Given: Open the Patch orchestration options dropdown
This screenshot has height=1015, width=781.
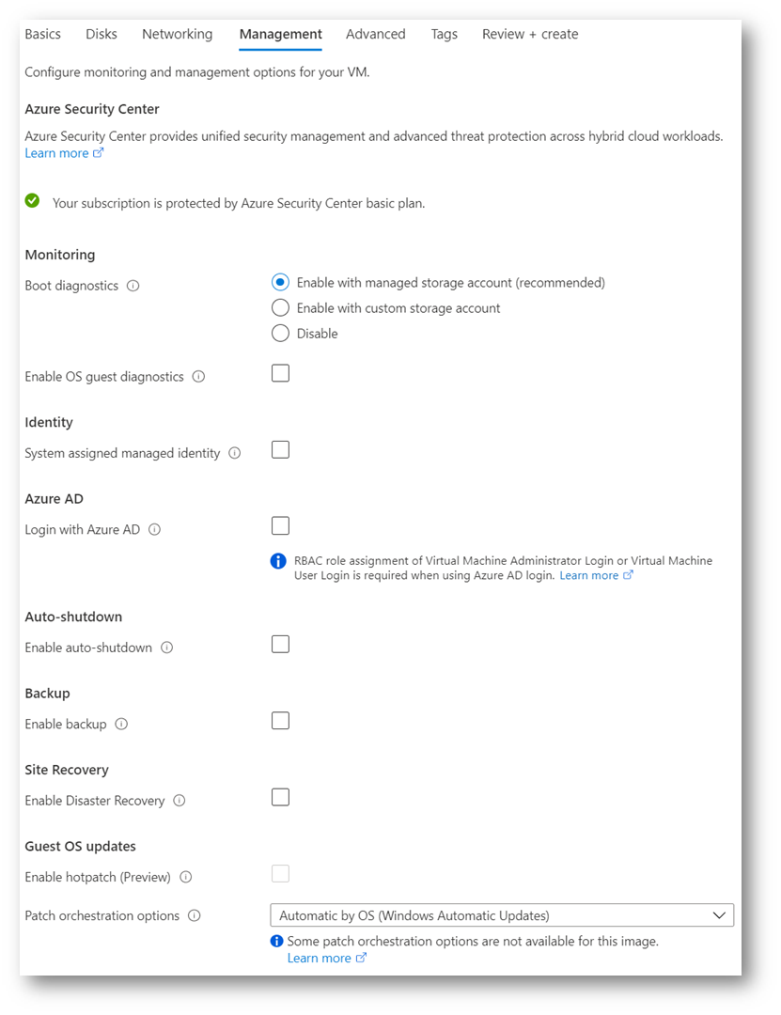Looking at the screenshot, I should (503, 914).
